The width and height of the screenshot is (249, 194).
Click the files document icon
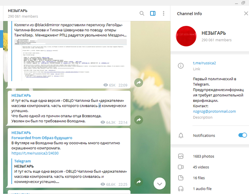(x=181, y=178)
